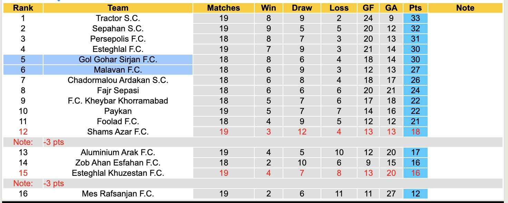Click Mes Rafsanjan's 12 points cell
Image resolution: width=508 pixels, height=203 pixels.
[x=415, y=194]
